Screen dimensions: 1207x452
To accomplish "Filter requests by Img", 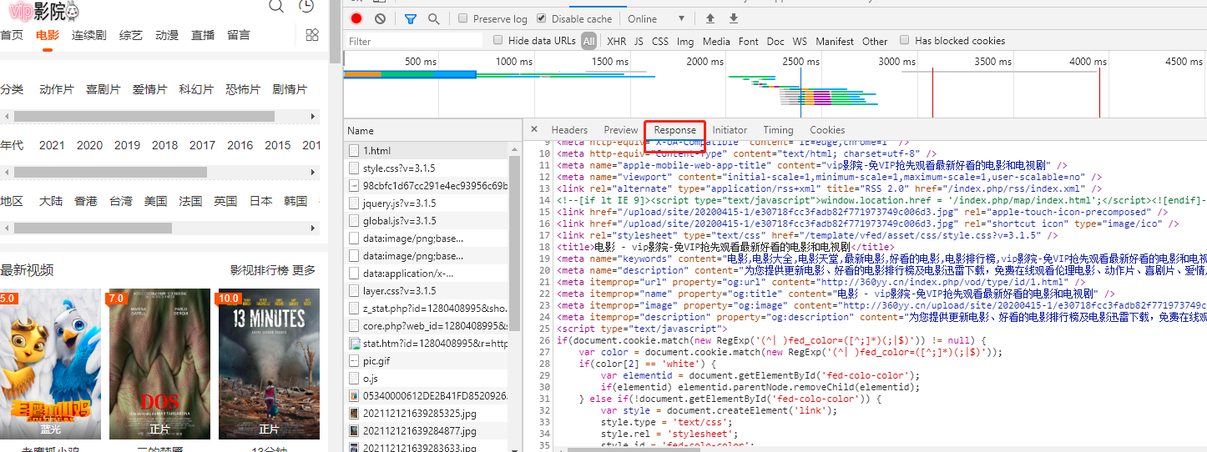I will coord(685,41).
